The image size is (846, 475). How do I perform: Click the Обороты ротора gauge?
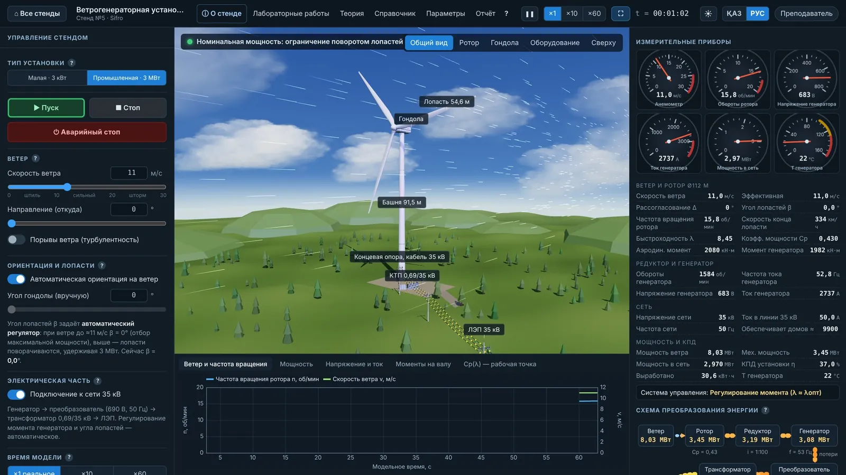738,80
